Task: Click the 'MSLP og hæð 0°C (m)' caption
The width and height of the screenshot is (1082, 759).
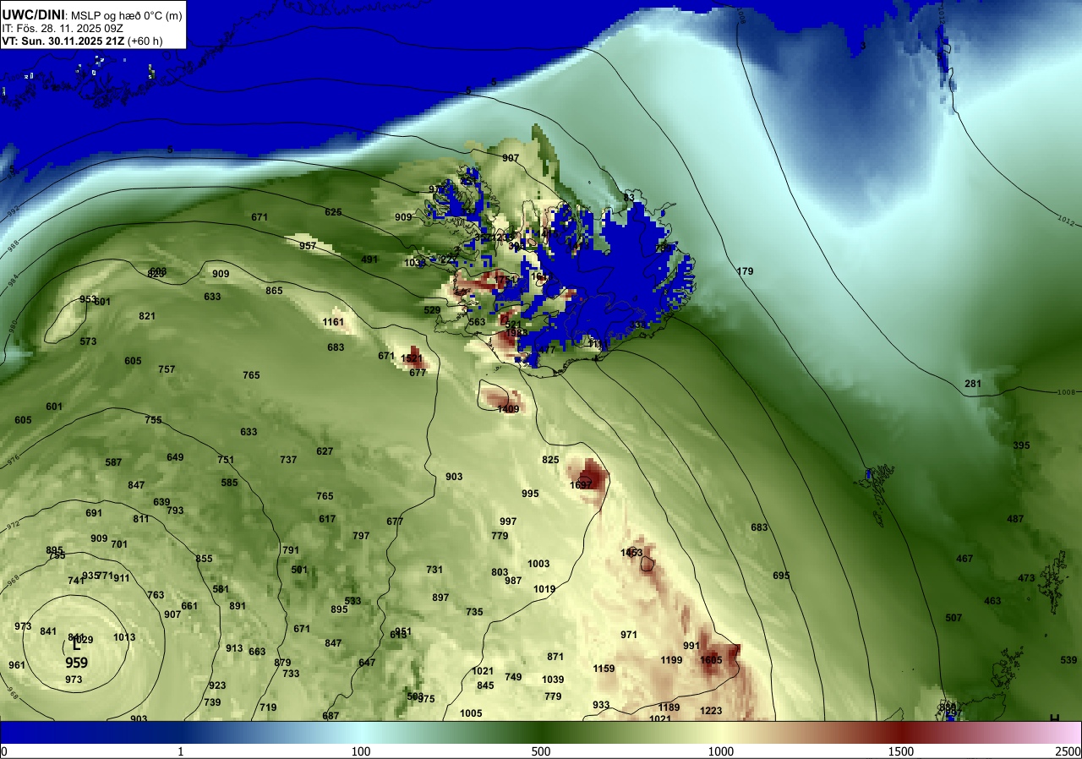Action: click(125, 15)
